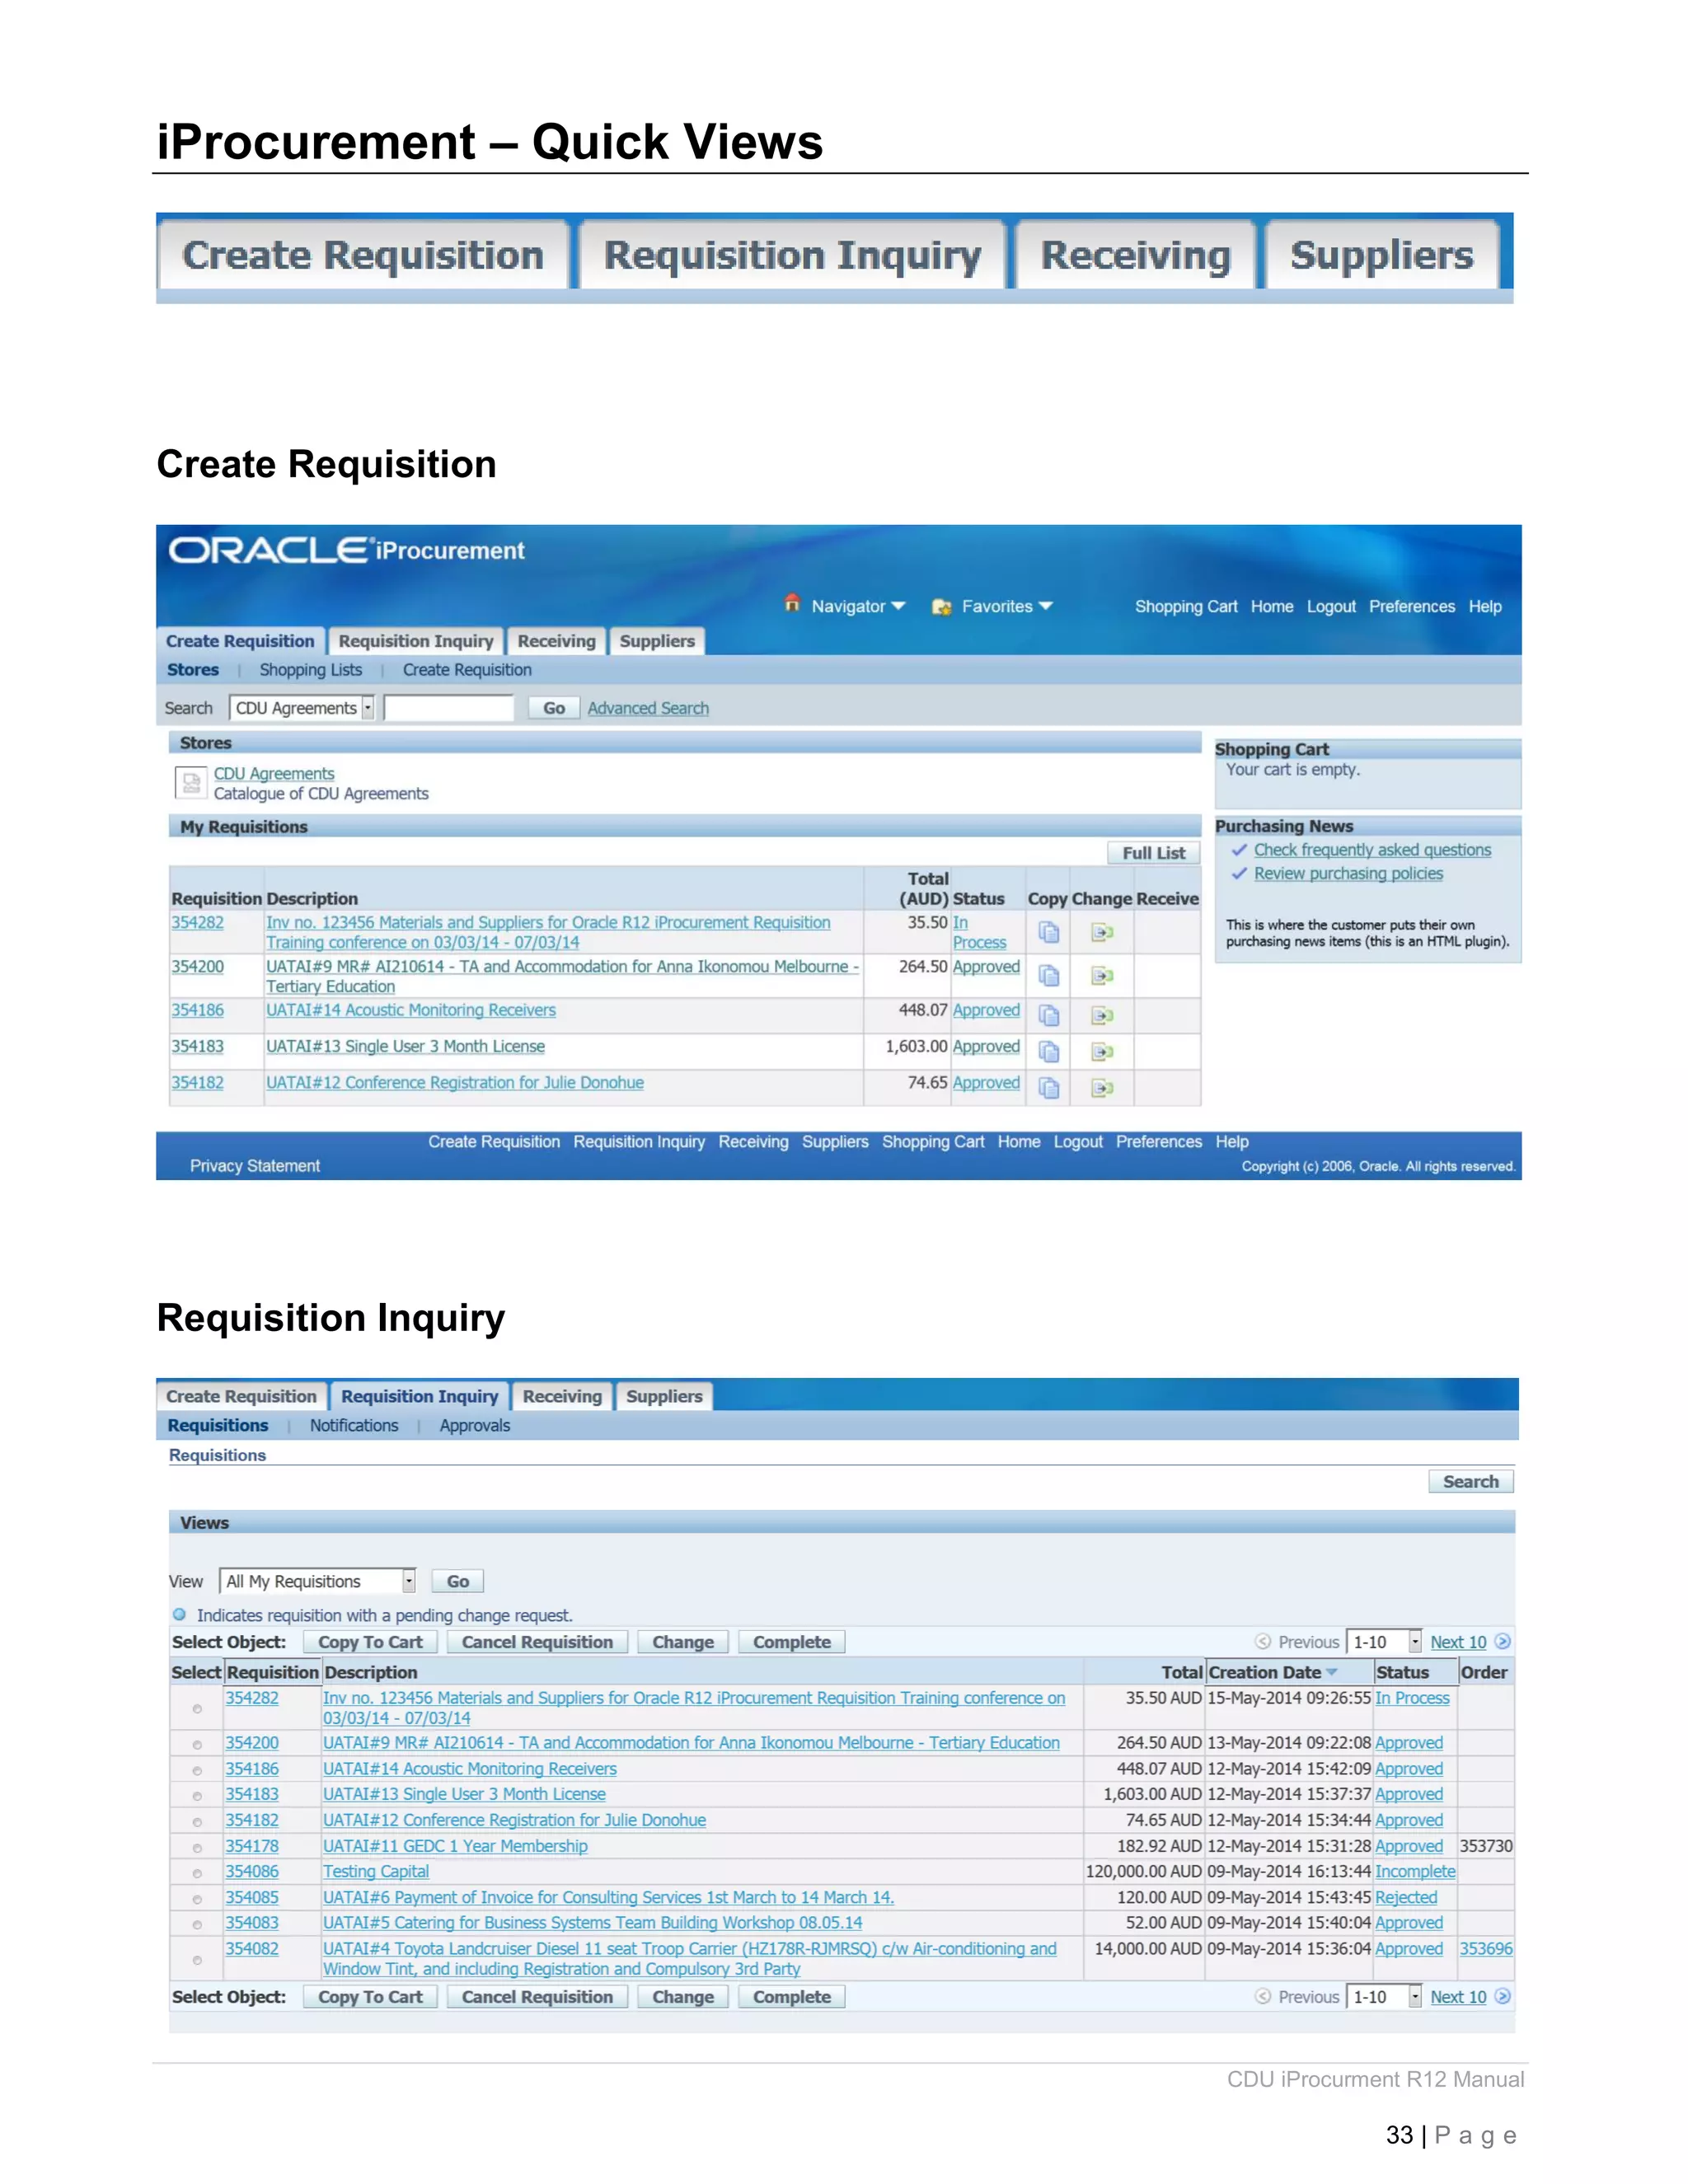Click the Change icon for requisition 354186
This screenshot has height=2184, width=1688.
(1102, 1016)
